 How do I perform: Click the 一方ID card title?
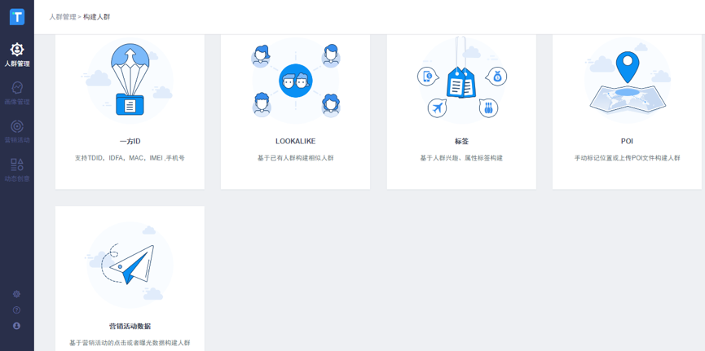(130, 142)
